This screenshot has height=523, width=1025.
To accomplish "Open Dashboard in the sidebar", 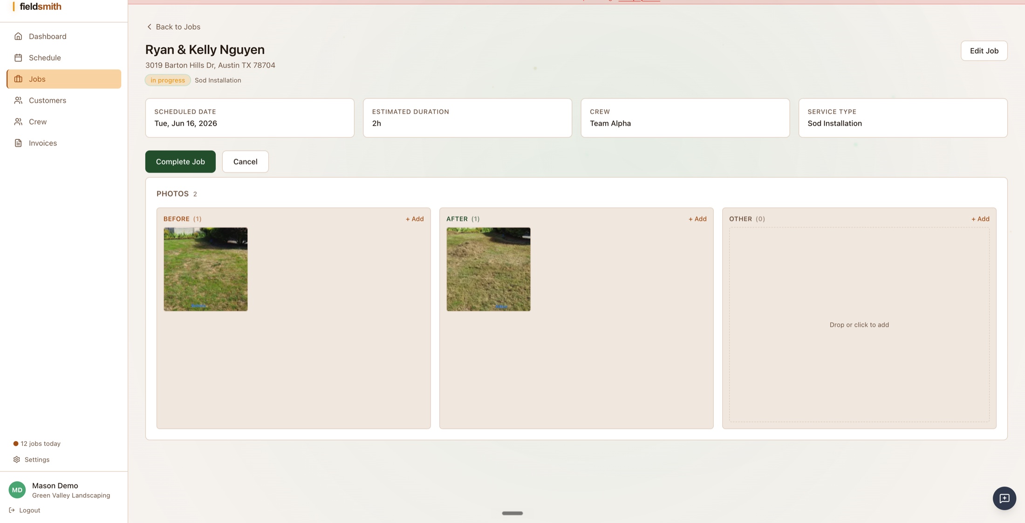I will 64,36.
